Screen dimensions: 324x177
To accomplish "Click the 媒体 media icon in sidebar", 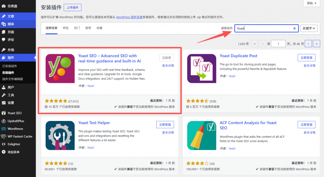I will pyautogui.click(x=3, y=24).
